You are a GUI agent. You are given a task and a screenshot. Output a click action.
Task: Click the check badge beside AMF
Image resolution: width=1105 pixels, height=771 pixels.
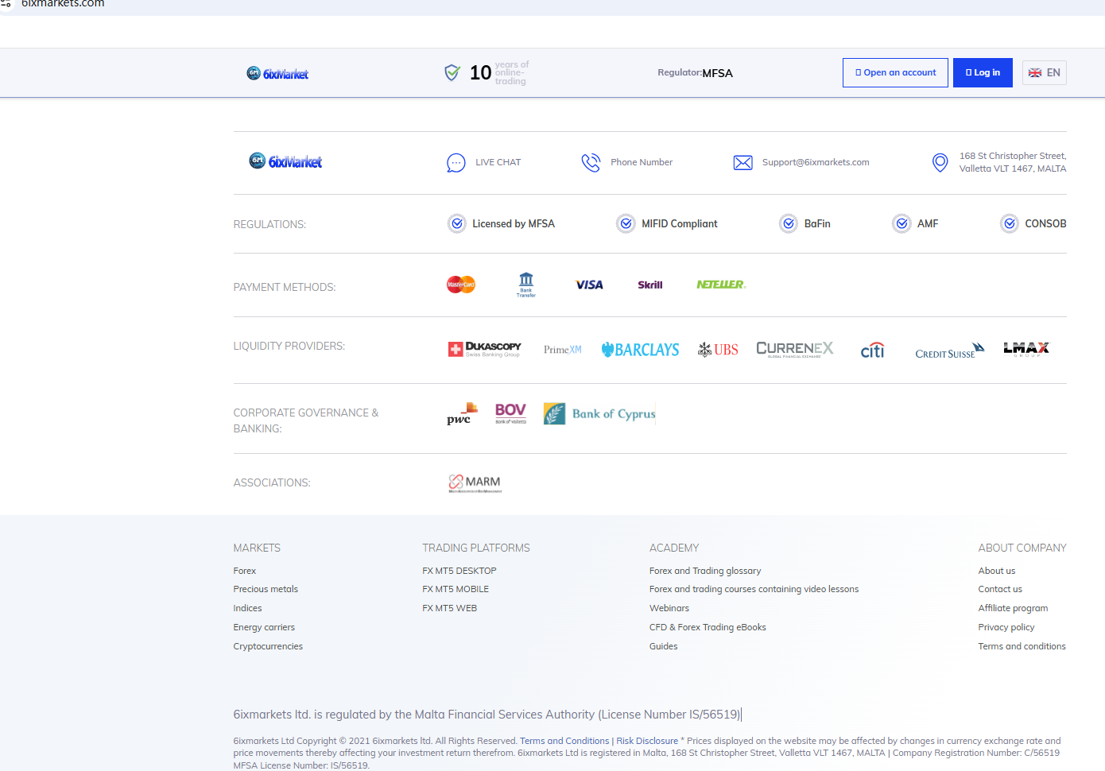click(x=901, y=223)
